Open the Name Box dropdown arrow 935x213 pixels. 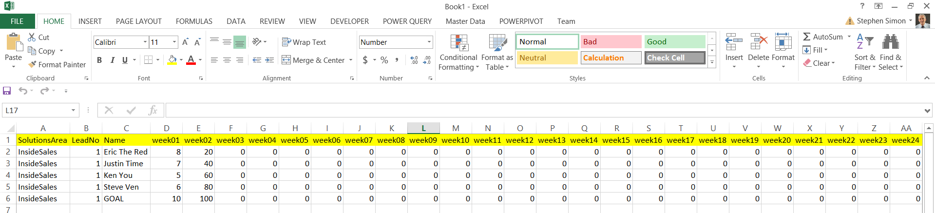pos(73,111)
